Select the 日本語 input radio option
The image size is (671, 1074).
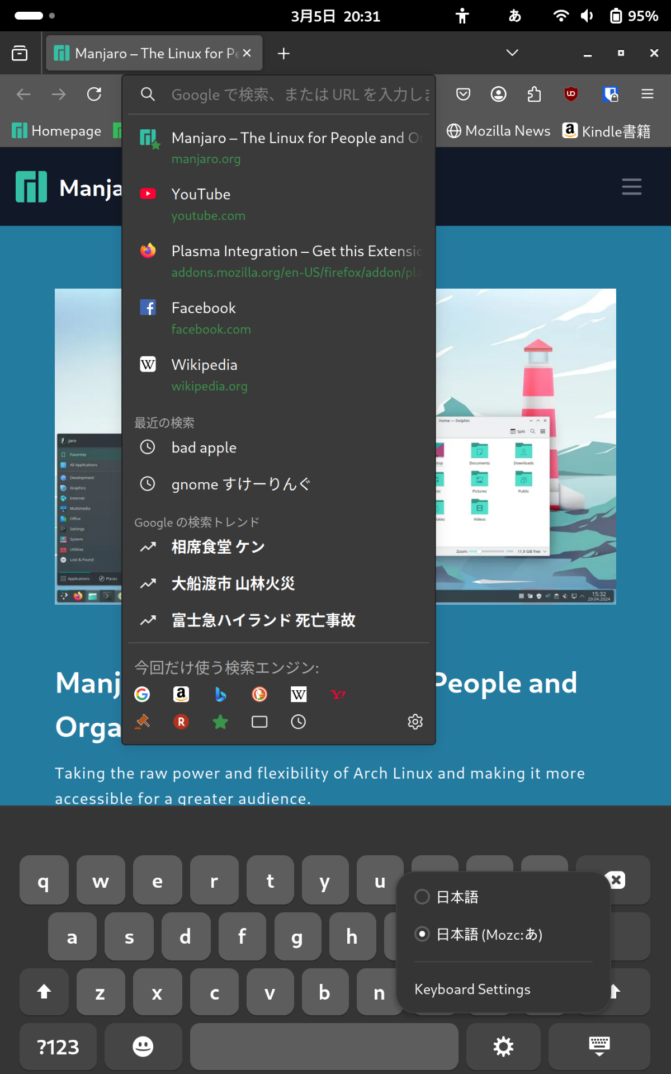(447, 897)
